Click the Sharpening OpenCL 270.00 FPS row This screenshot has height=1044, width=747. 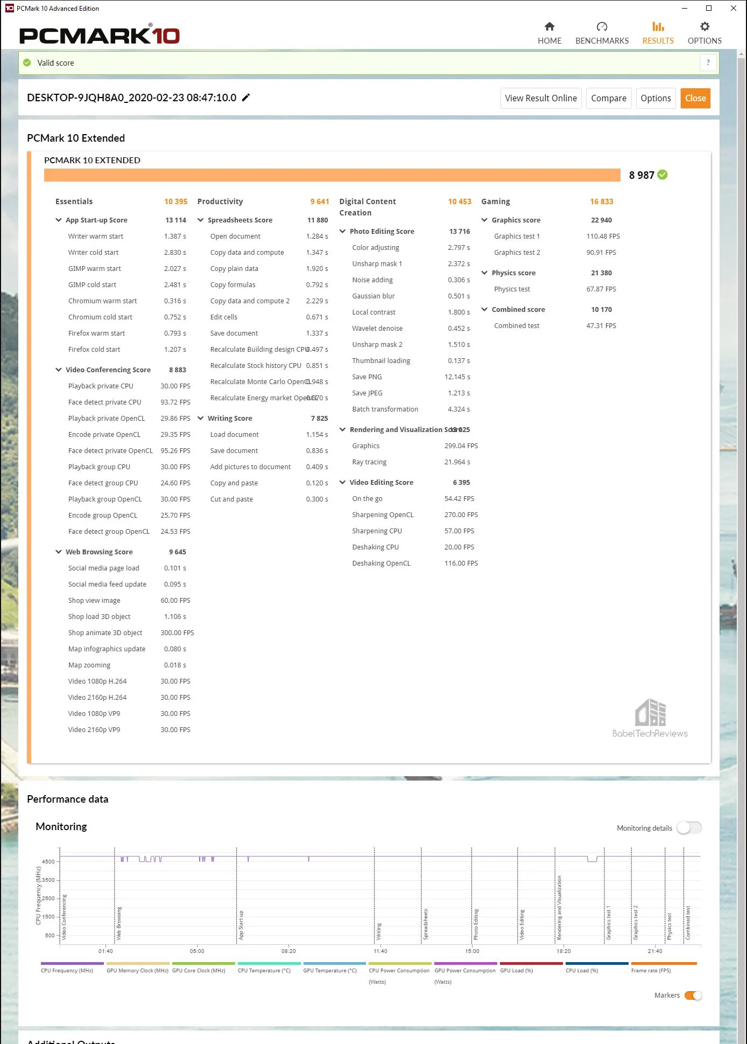coord(415,514)
